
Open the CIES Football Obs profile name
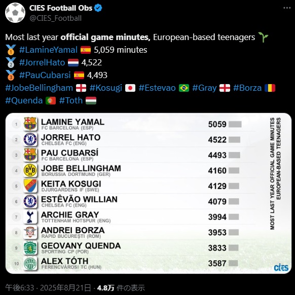(x=61, y=8)
